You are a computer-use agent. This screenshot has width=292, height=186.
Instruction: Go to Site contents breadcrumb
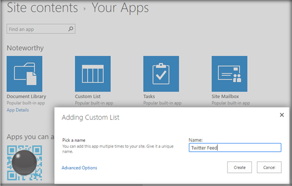click(43, 8)
